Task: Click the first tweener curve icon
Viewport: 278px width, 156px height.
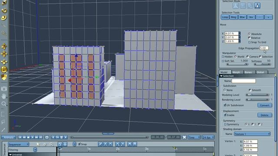Action: [100, 144]
